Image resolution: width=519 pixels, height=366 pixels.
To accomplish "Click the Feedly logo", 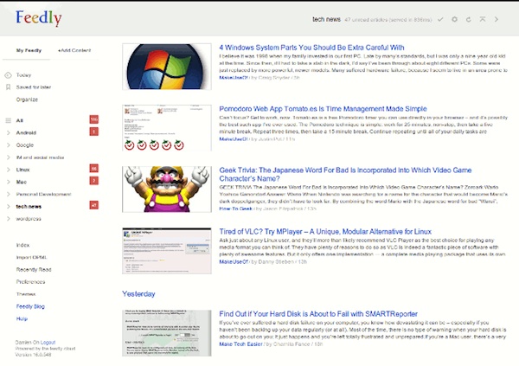I will (38, 18).
